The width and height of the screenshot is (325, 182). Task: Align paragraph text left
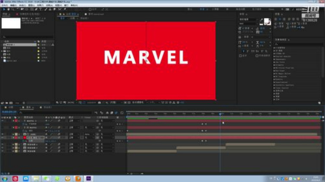[276, 19]
